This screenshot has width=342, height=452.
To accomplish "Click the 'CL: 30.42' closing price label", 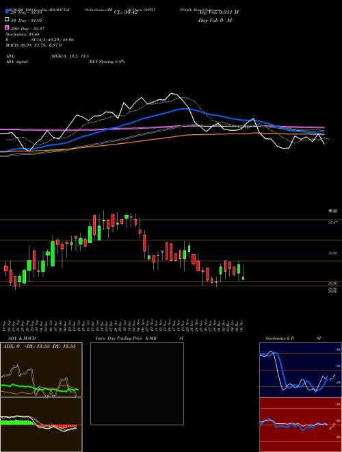I will (126, 12).
